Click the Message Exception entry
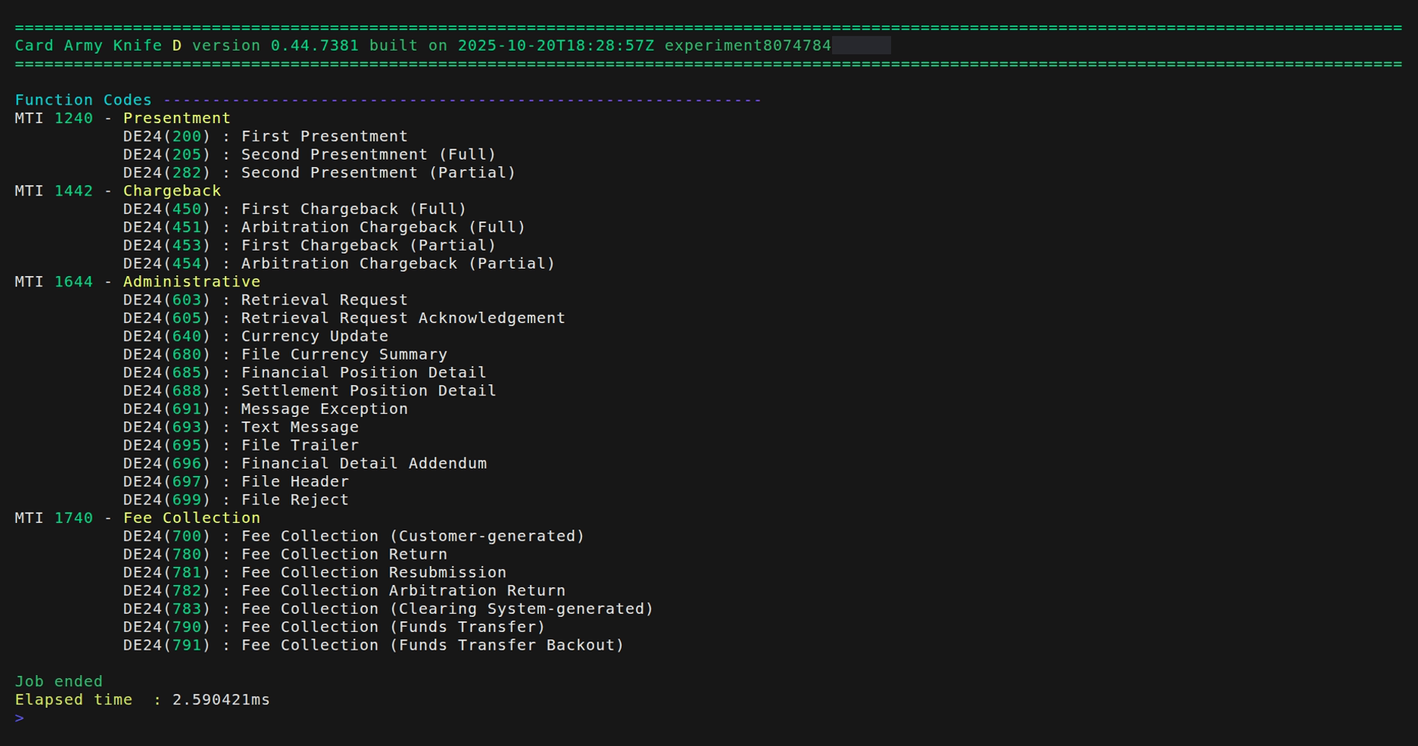Screen dimensions: 1418x746 265,410
